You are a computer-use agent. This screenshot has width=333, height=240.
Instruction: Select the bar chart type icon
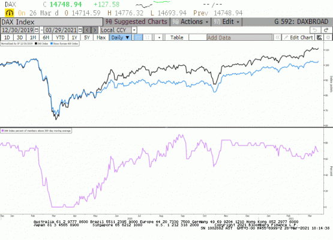click(147, 38)
